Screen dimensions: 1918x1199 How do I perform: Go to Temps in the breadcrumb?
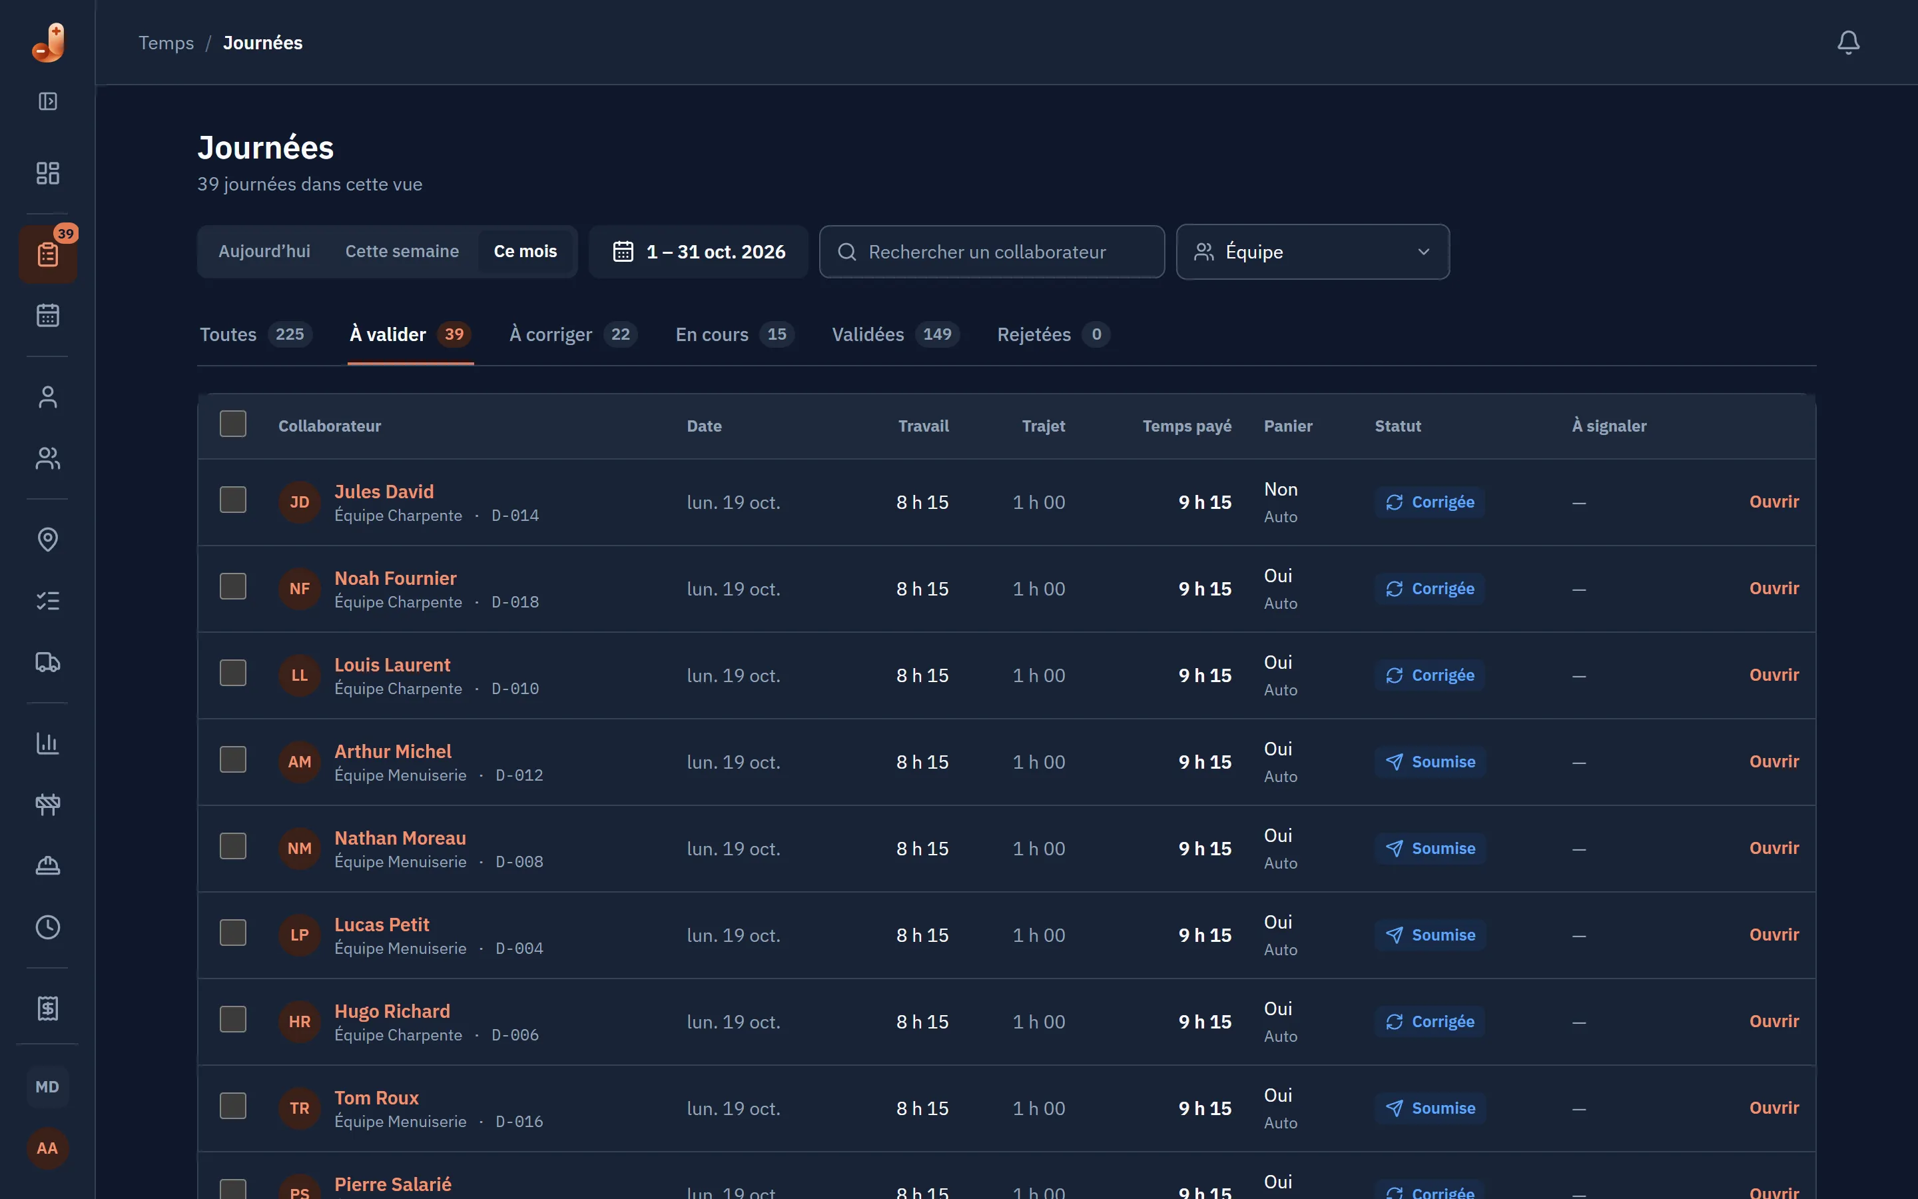[166, 43]
